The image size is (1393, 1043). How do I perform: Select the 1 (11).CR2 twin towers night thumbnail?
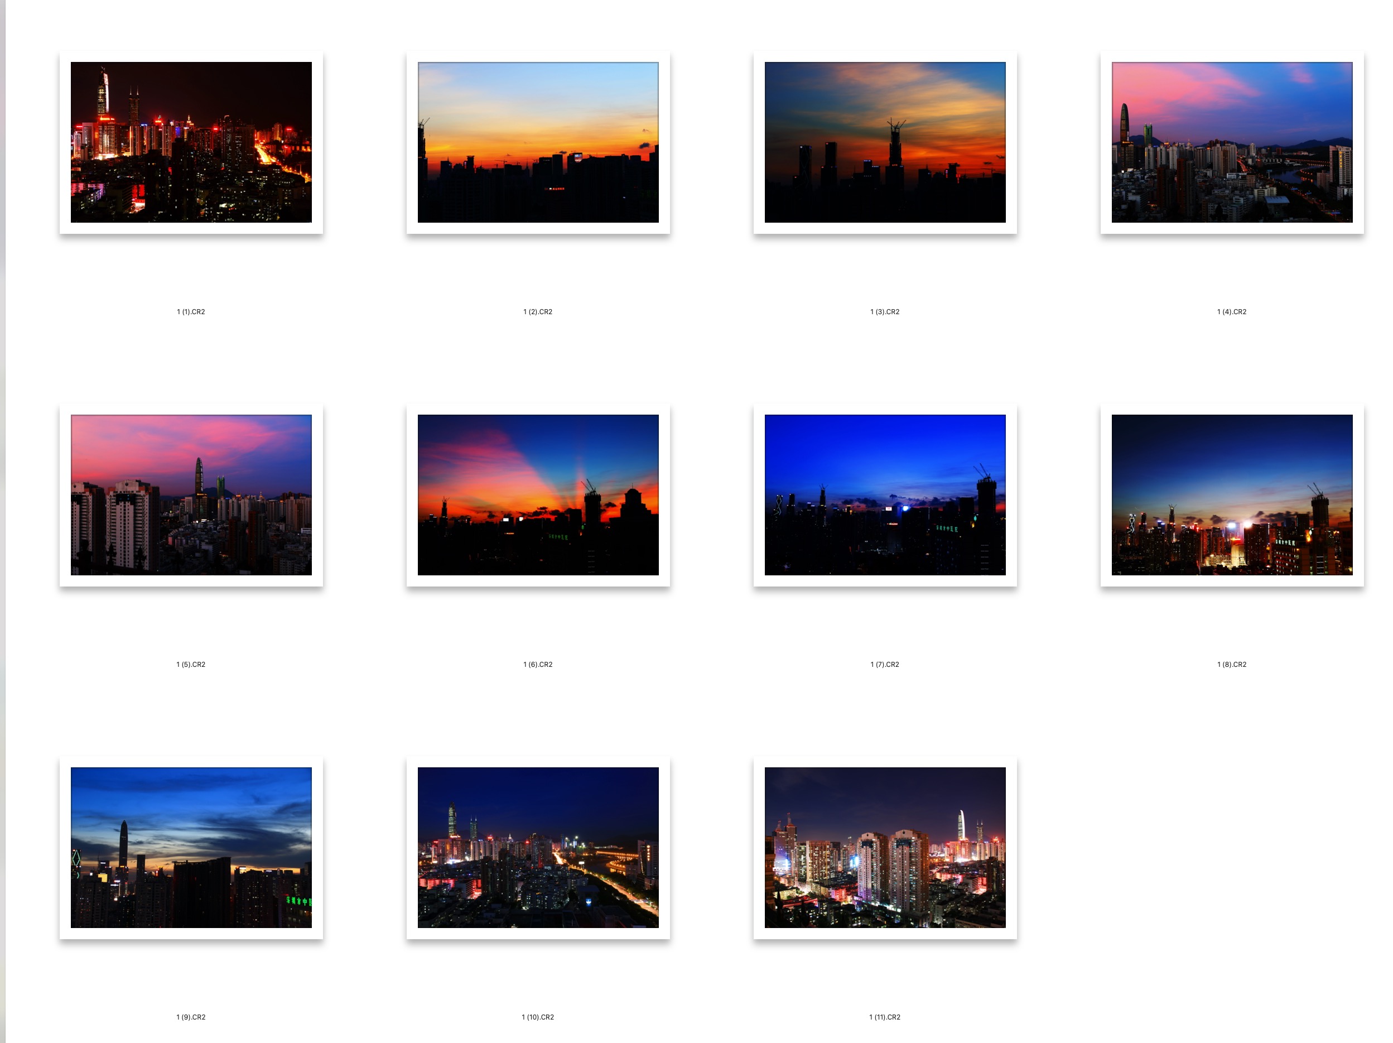tap(885, 848)
